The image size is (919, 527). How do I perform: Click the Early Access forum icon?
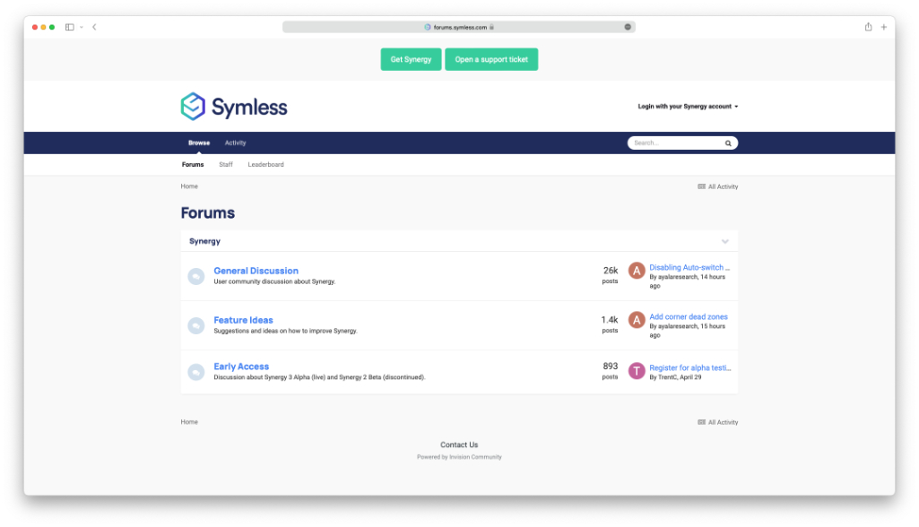[x=195, y=371]
